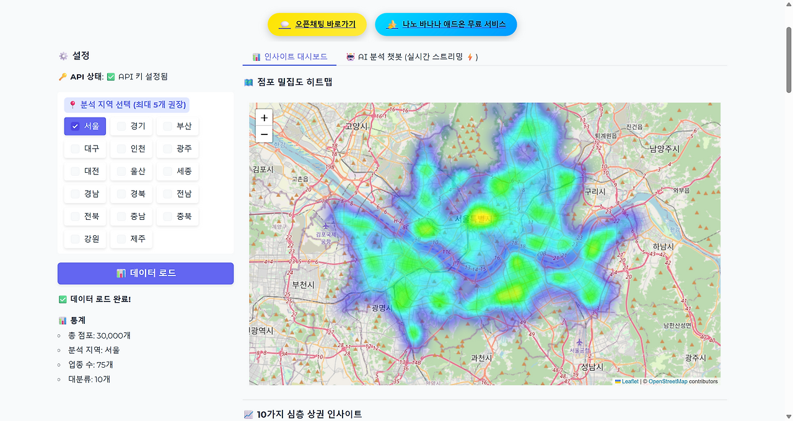Check the 경기 region checkbox
The image size is (793, 421).
point(121,126)
